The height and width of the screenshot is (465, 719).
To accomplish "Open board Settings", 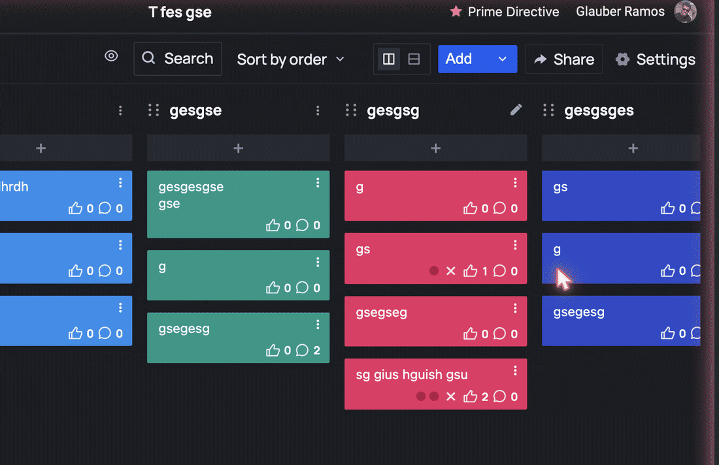I will pyautogui.click(x=655, y=59).
